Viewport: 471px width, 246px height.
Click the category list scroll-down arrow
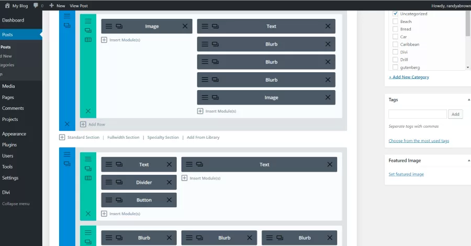click(x=468, y=68)
